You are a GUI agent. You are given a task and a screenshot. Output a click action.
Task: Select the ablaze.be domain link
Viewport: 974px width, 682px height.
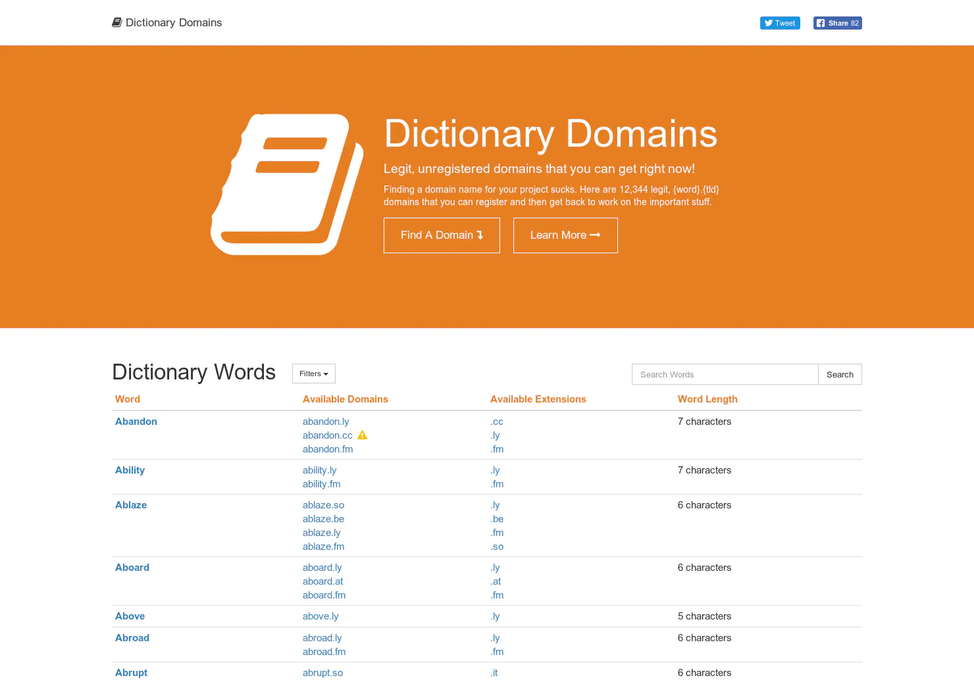point(323,519)
